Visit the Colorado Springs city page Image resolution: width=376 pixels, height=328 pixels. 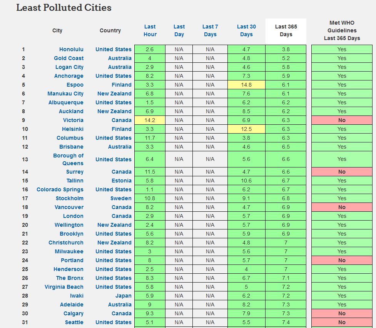60,189
